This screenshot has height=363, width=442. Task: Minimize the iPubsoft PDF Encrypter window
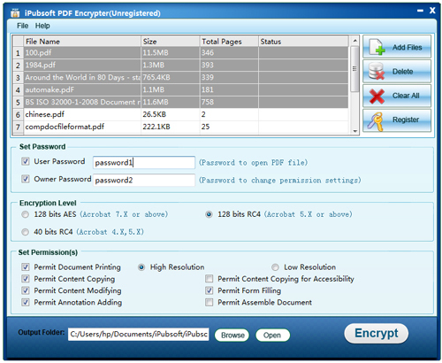[x=420, y=11]
